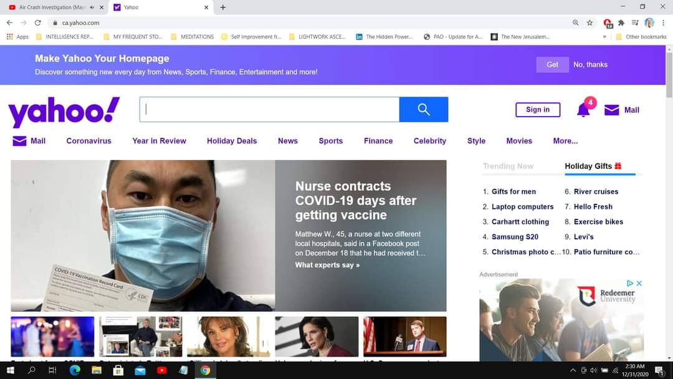The image size is (673, 379).
Task: Open The Hidden Power LinkedIn bookmark
Action: click(x=384, y=37)
